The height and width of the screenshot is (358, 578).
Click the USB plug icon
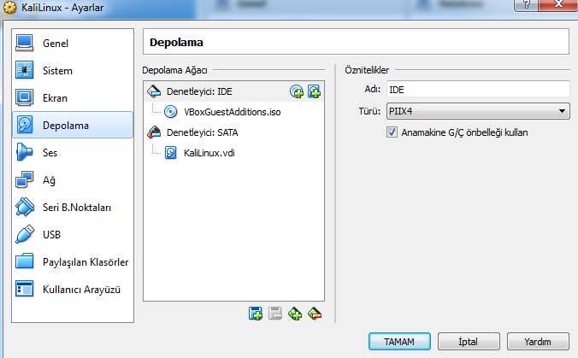[x=24, y=234]
